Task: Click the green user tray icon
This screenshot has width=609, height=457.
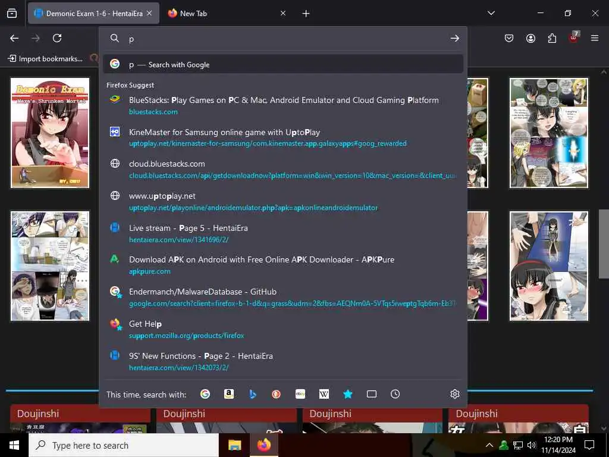Action: pyautogui.click(x=504, y=445)
